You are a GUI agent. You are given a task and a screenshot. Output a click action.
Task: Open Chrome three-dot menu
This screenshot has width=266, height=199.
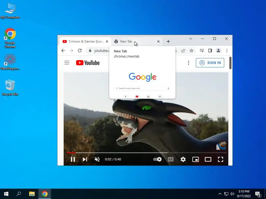pos(227,51)
